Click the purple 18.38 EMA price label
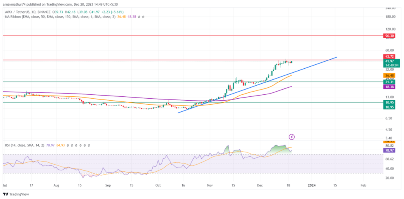Image resolution: width=404 pixels, height=199 pixels. [389, 87]
